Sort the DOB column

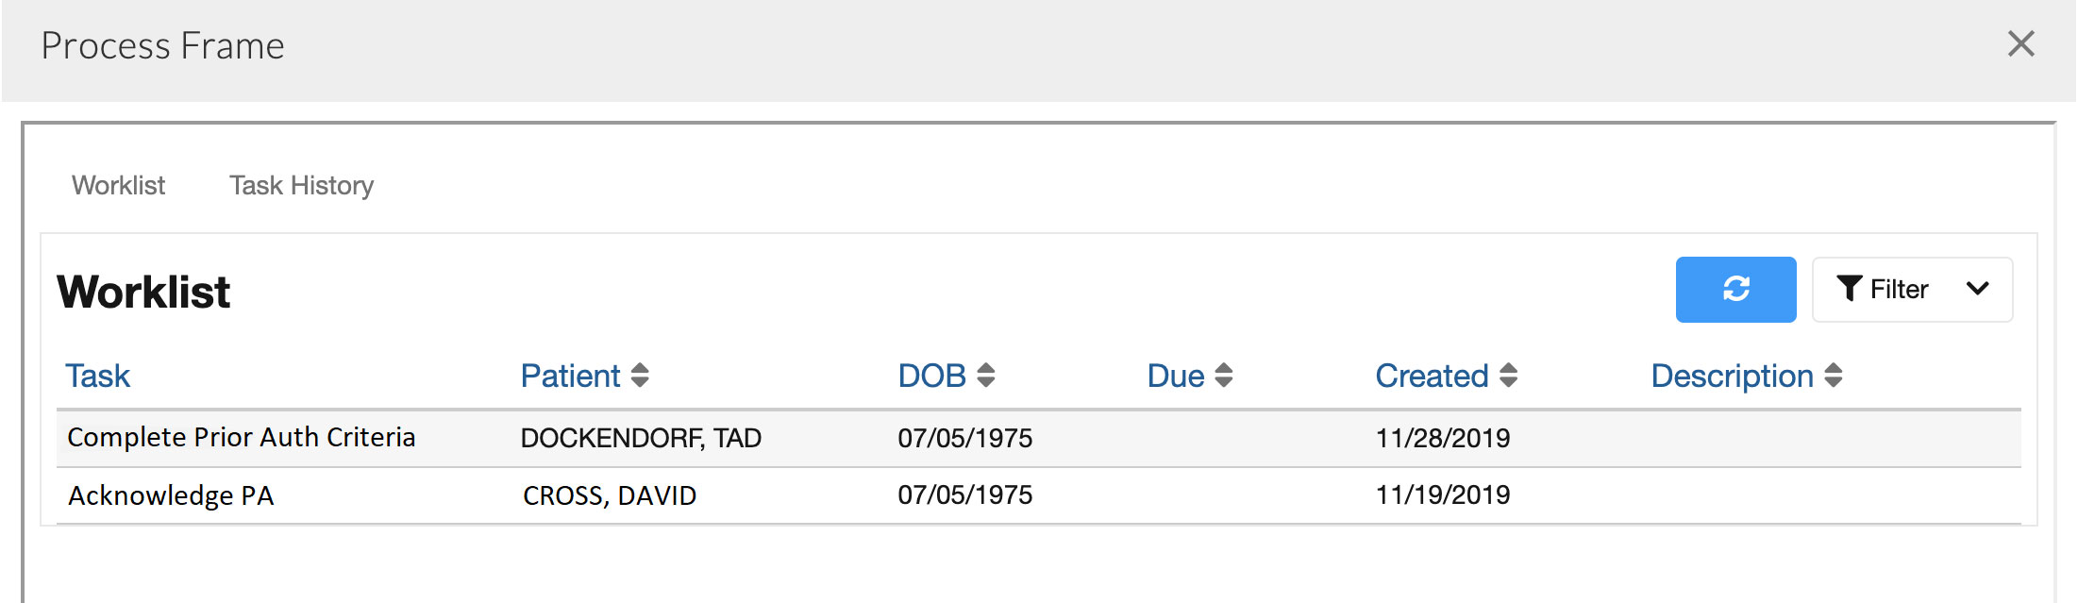click(985, 376)
